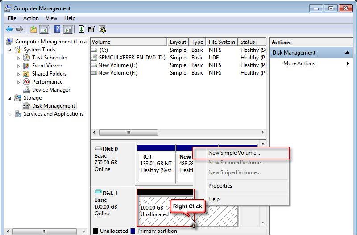Screen dimensions: 357x235
Task: Sort by the Volume column header
Action: click(x=129, y=42)
